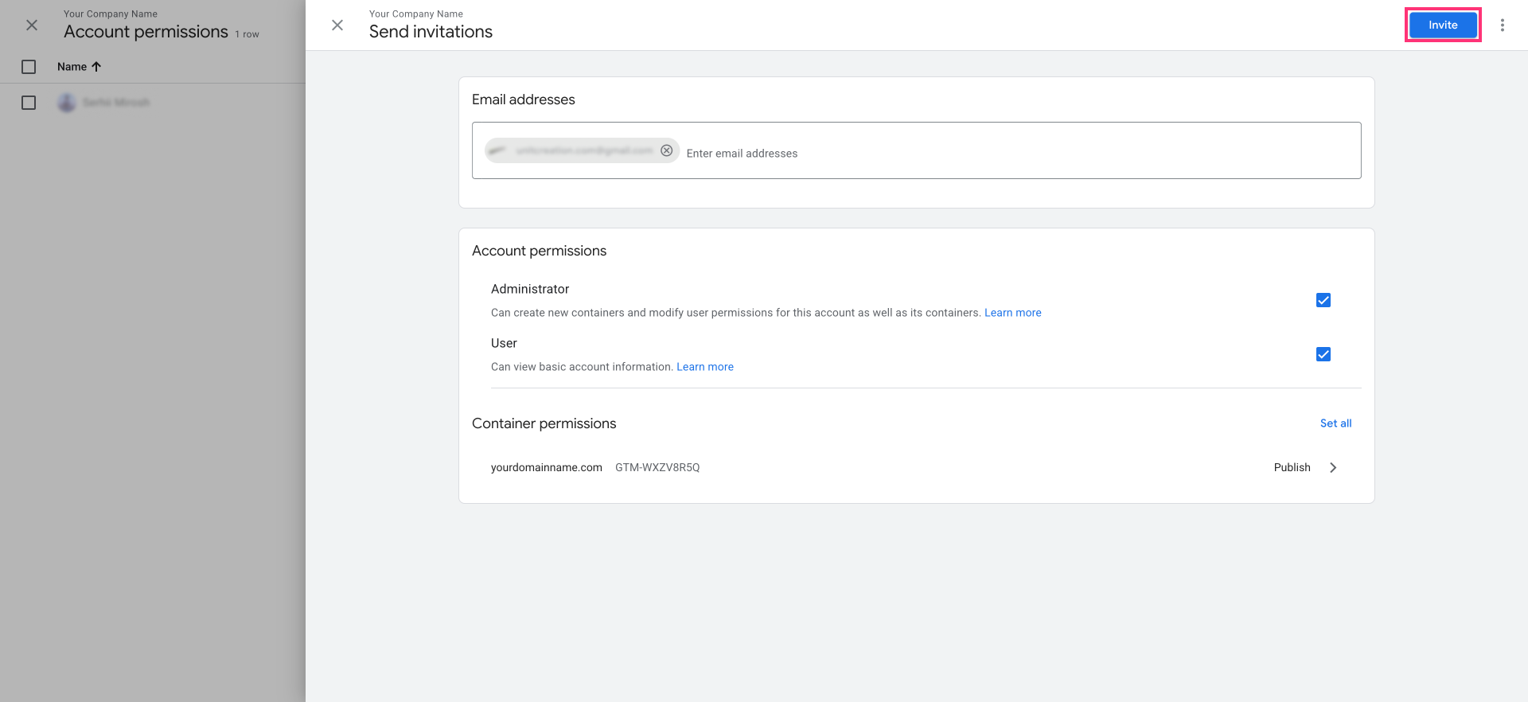Image resolution: width=1528 pixels, height=702 pixels.
Task: Click Set all for container permissions
Action: [x=1335, y=423]
